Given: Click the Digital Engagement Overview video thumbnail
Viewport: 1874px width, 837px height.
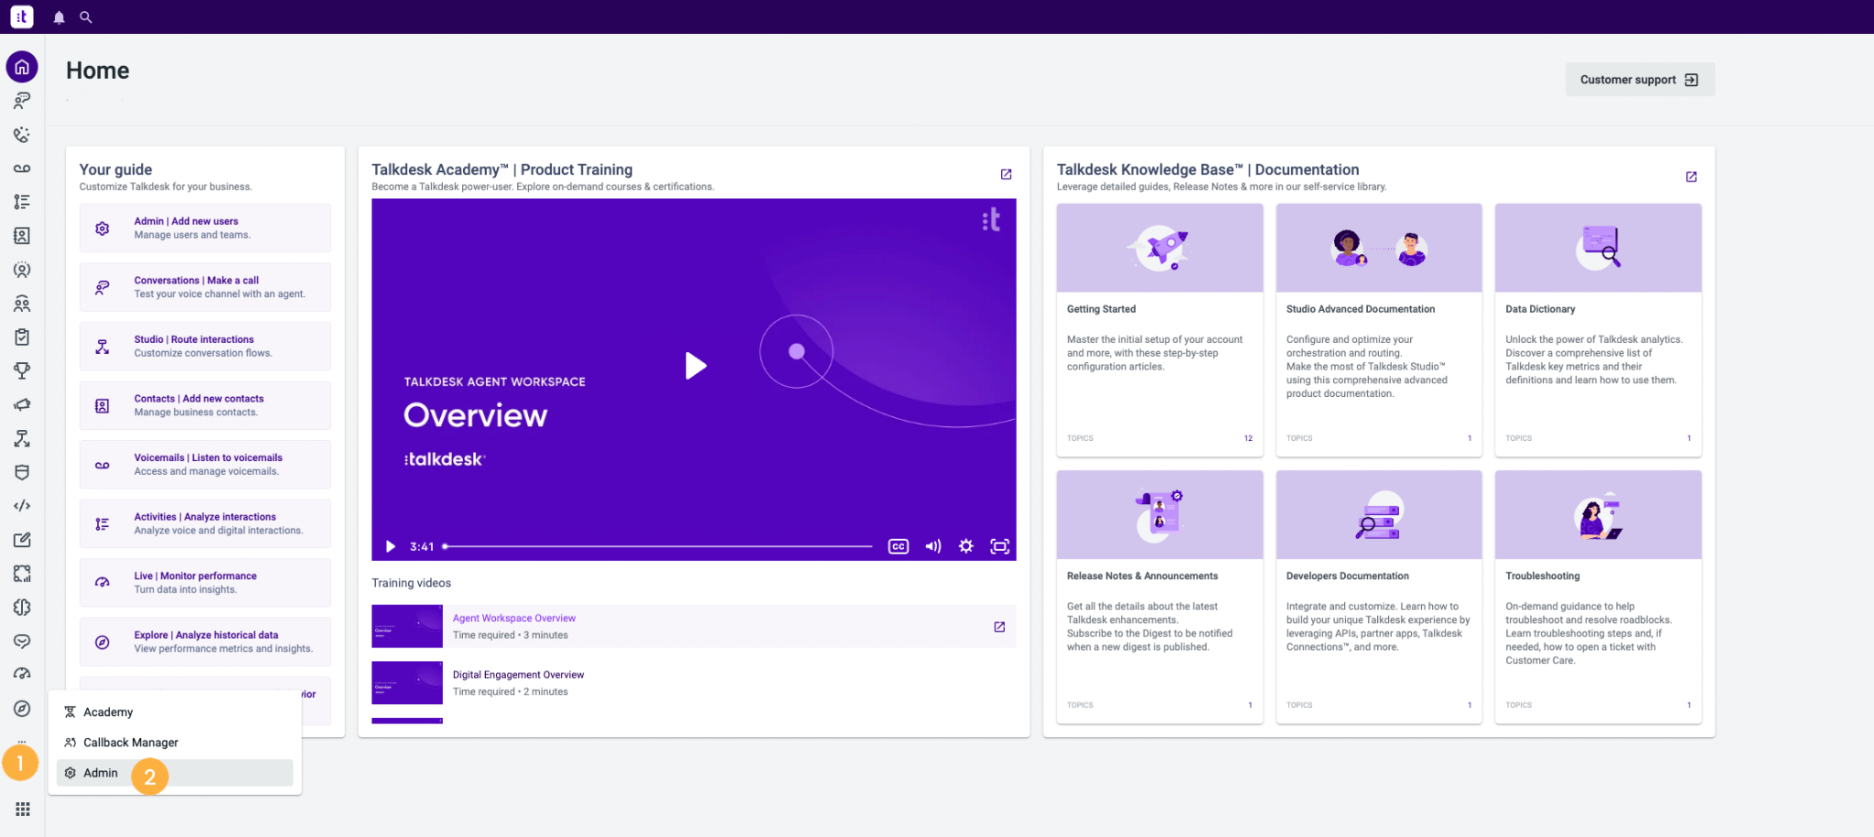Looking at the screenshot, I should [x=407, y=683].
